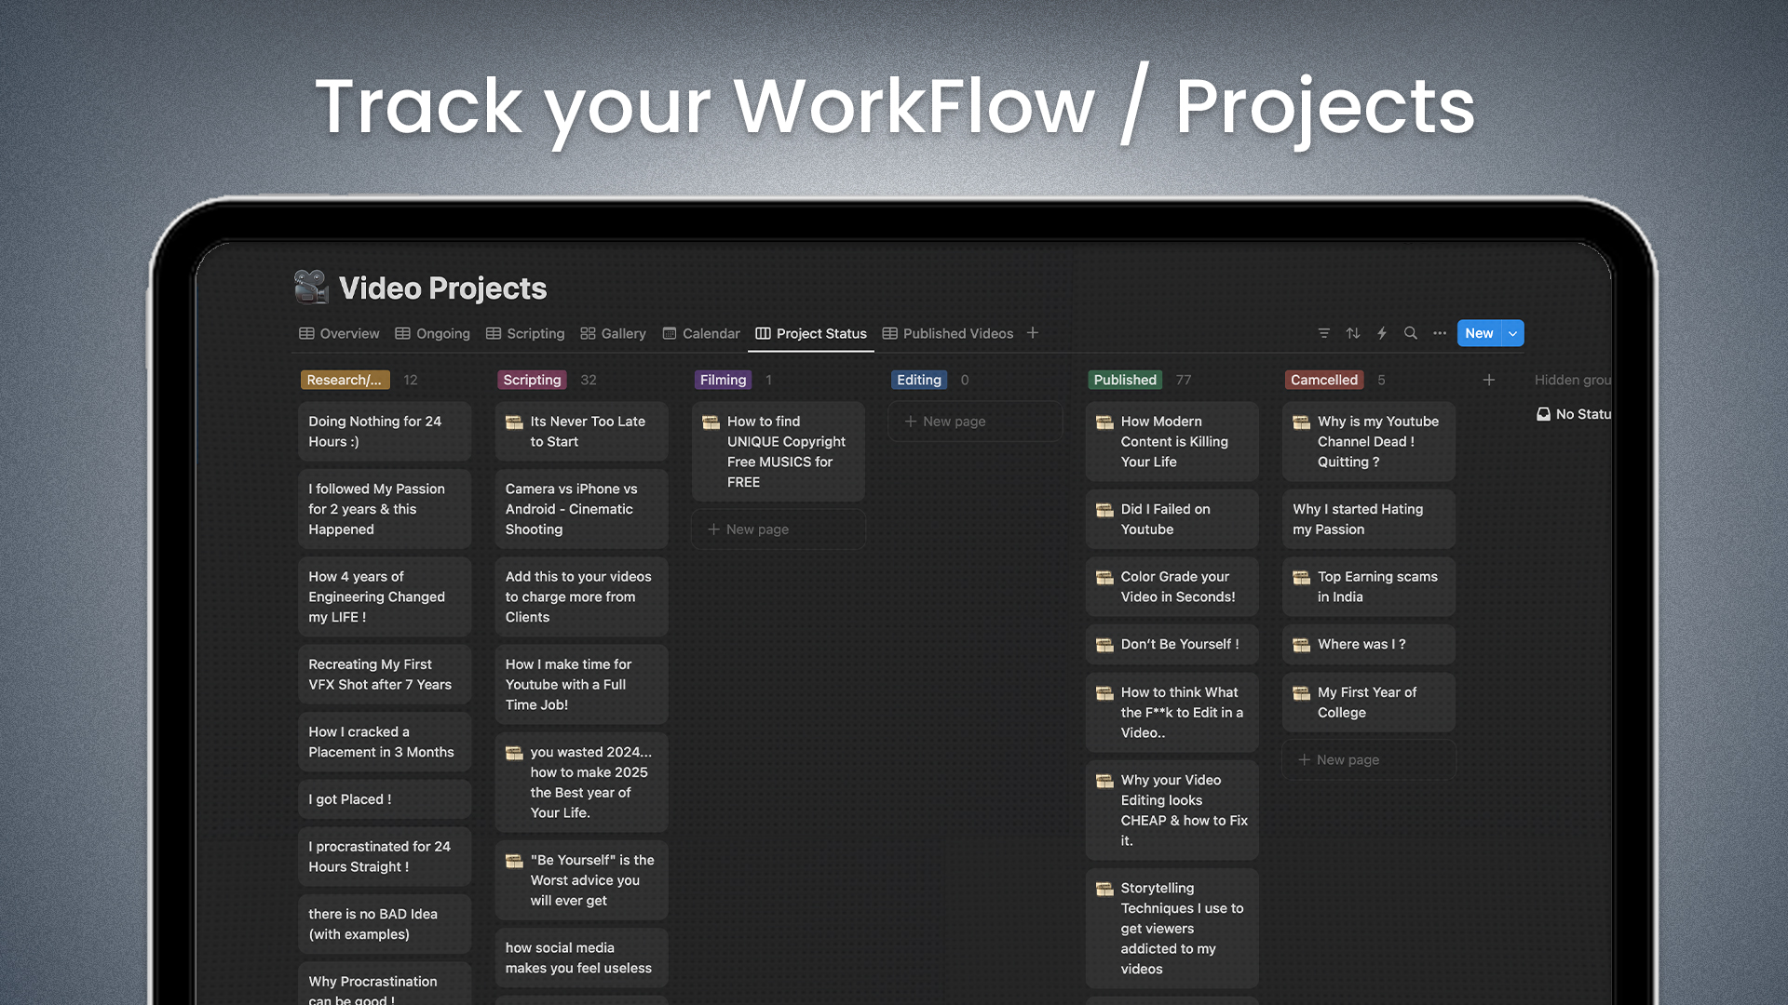Viewport: 1788px width, 1005px height.
Task: Open the automations lightning bolt icon
Action: pos(1382,333)
